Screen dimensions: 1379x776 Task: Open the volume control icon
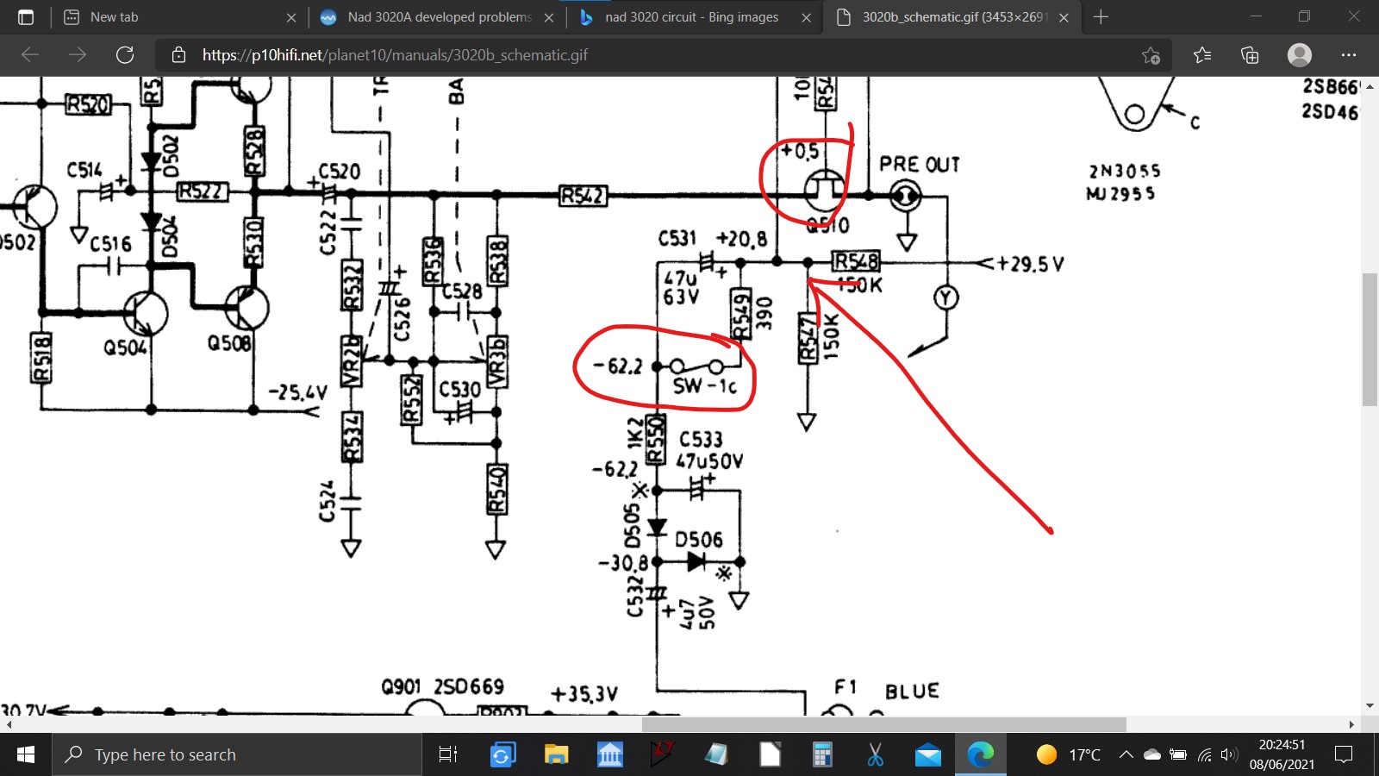pos(1229,755)
